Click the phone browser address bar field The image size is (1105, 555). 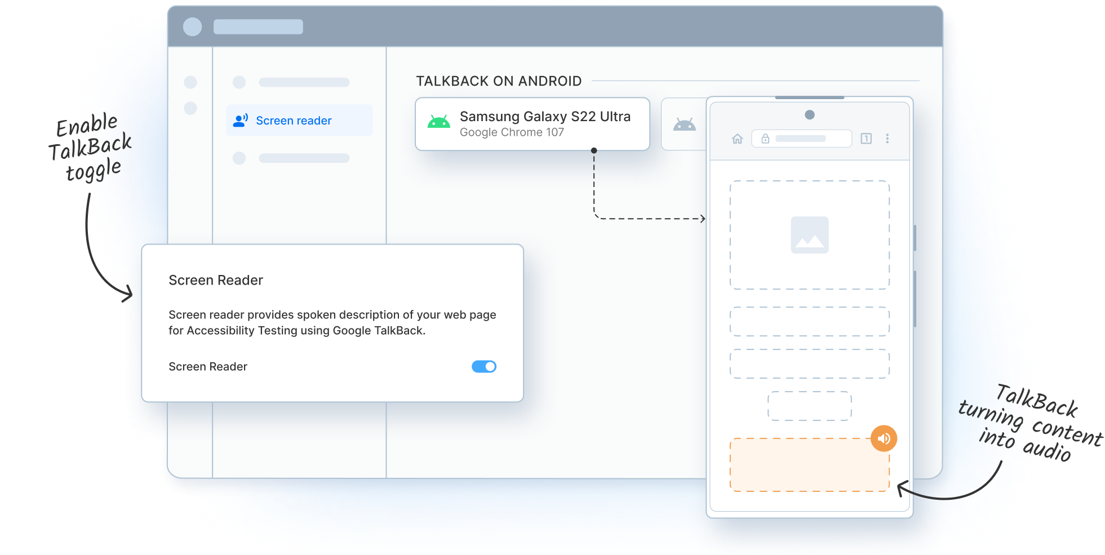coord(801,139)
